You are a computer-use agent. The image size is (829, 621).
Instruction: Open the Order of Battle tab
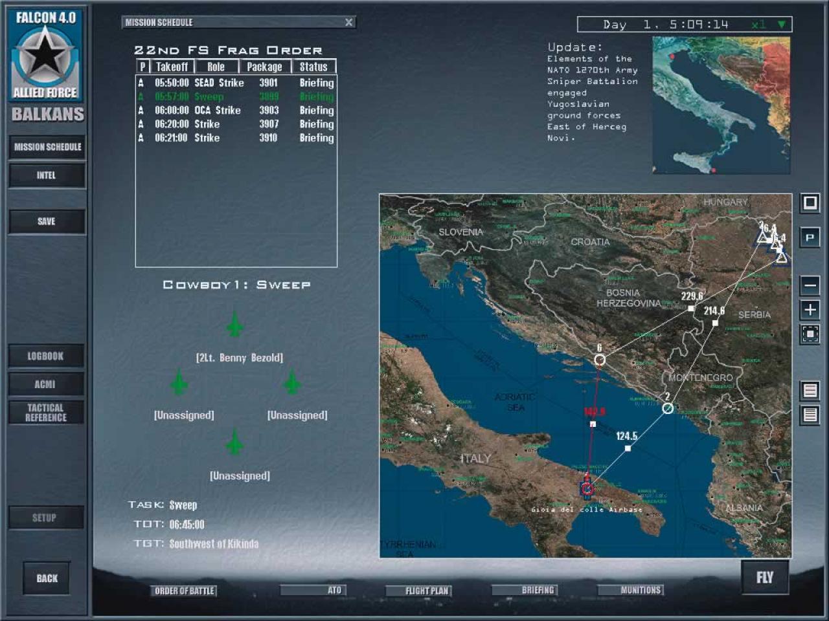[x=185, y=591]
